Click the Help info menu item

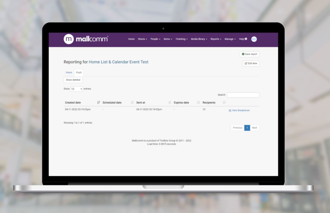(x=243, y=39)
